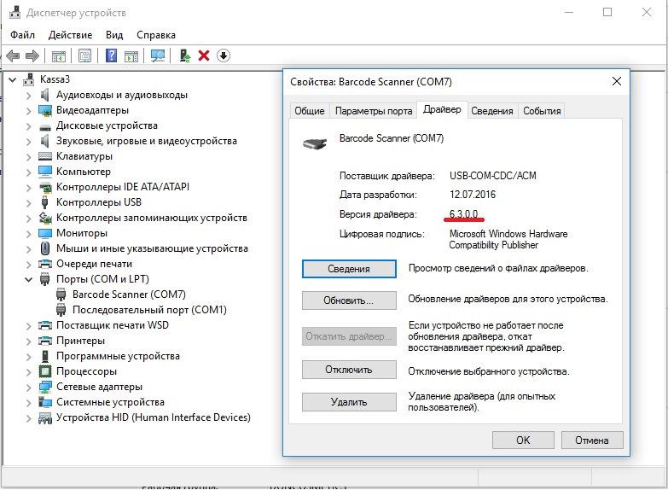Open the События tab
The width and height of the screenshot is (668, 490).
[542, 111]
